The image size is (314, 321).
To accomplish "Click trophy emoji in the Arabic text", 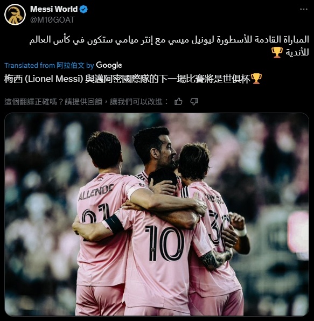I will (x=277, y=52).
